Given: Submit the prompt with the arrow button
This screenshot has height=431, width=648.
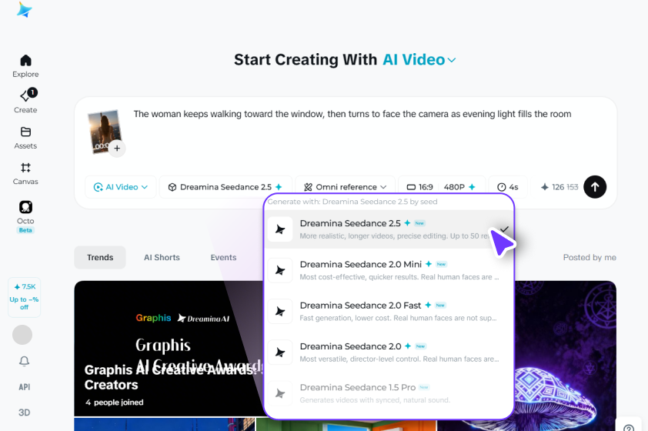Looking at the screenshot, I should point(595,187).
